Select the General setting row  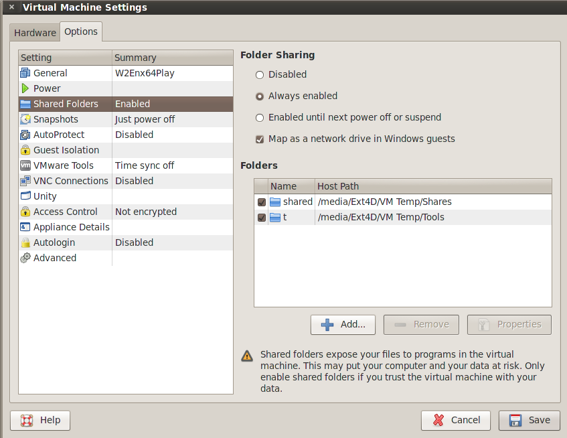pyautogui.click(x=126, y=73)
